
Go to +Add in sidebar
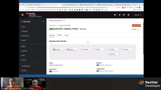(23, 27)
